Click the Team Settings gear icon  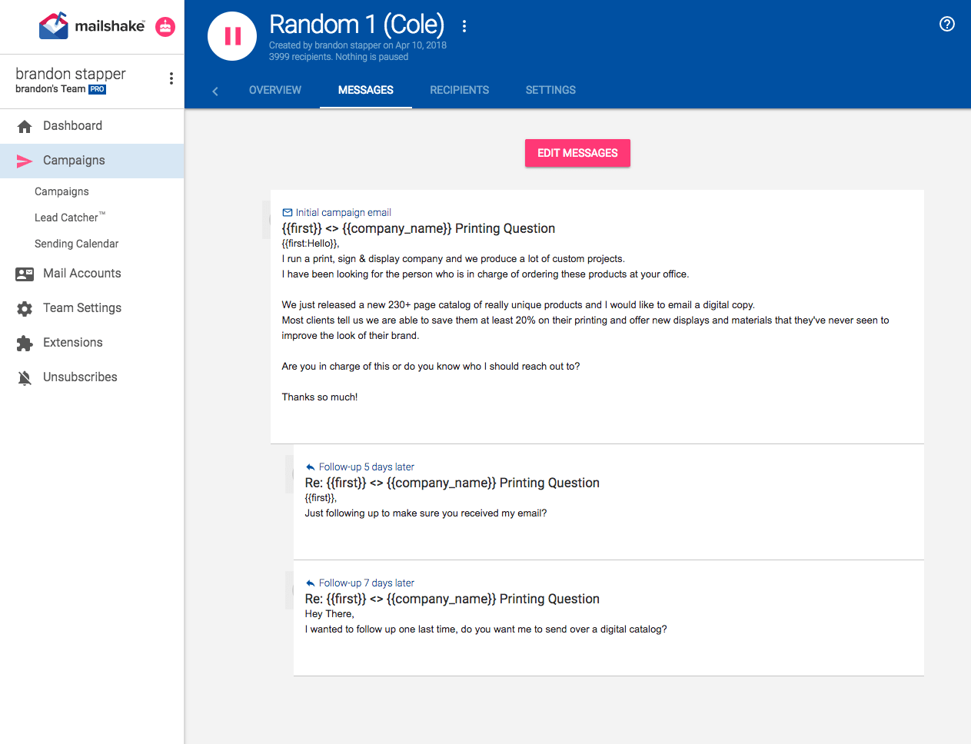[x=25, y=308]
